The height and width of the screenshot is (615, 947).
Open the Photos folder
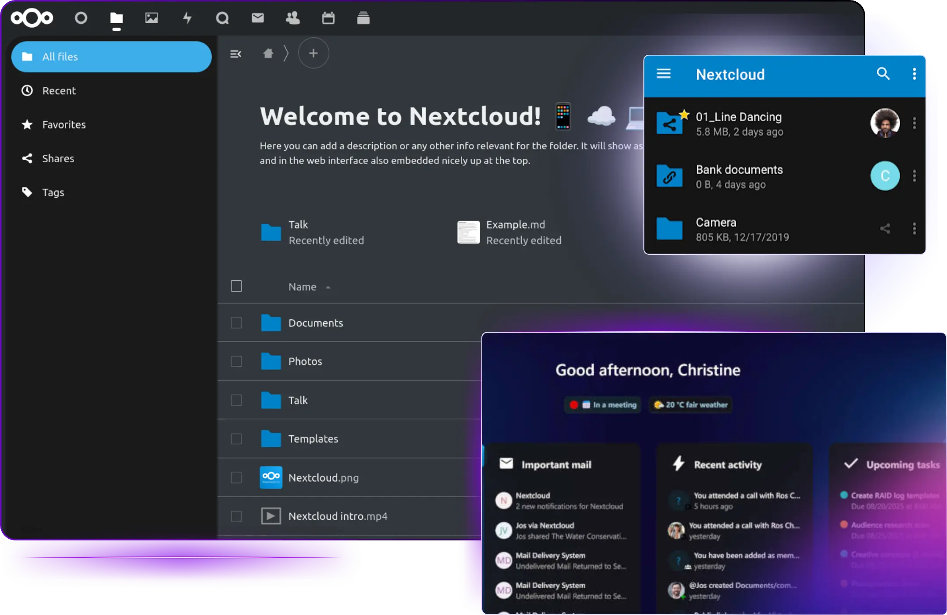click(305, 361)
